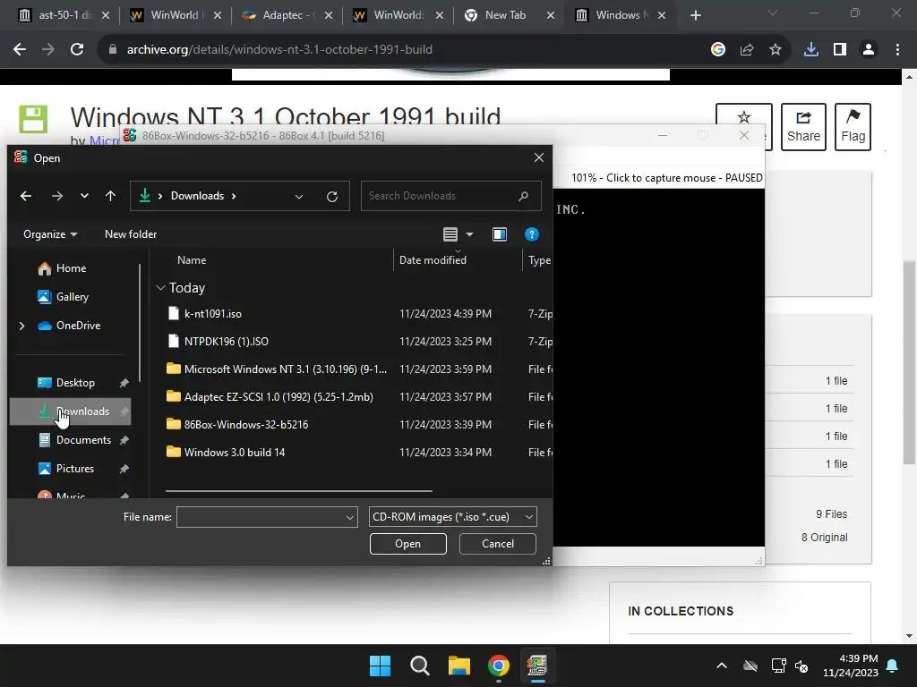The image size is (917, 687).
Task: Go up one folder level
Action: click(110, 196)
